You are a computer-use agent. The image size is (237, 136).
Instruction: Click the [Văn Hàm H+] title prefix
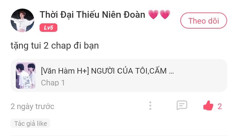[65, 71]
